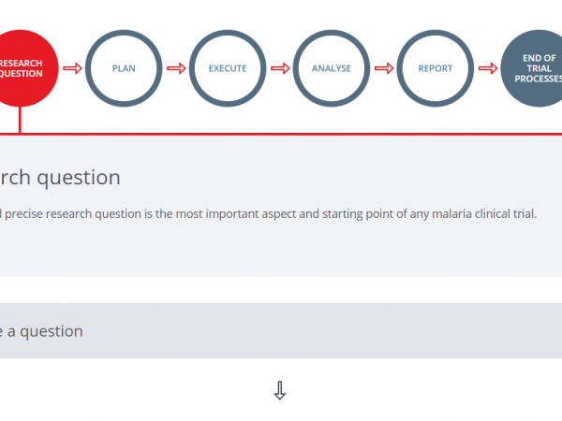Click arrow between Execute and Analyse
Viewport: 562px width, 421px height.
click(280, 67)
